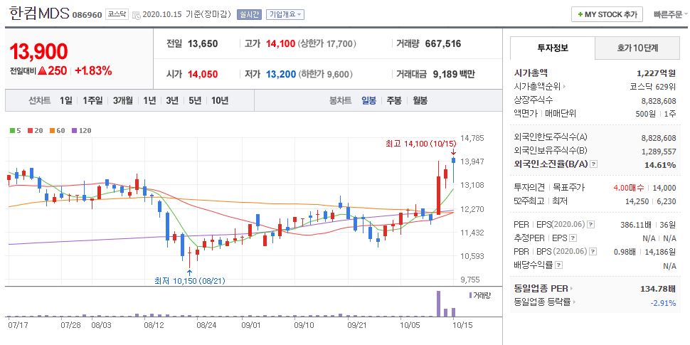The width and height of the screenshot is (690, 345).
Task: Click the 한컴MDS stock name
Action: click(x=39, y=14)
